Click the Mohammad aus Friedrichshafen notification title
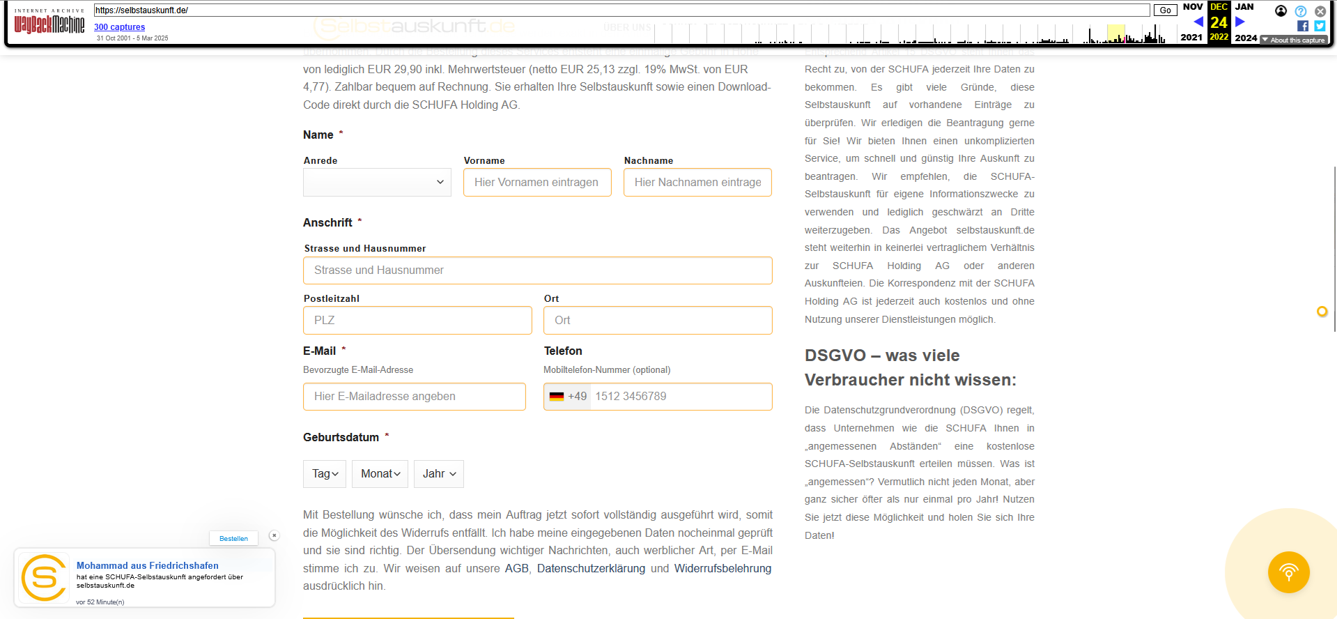Screen dimensions: 1337x619 point(148,565)
